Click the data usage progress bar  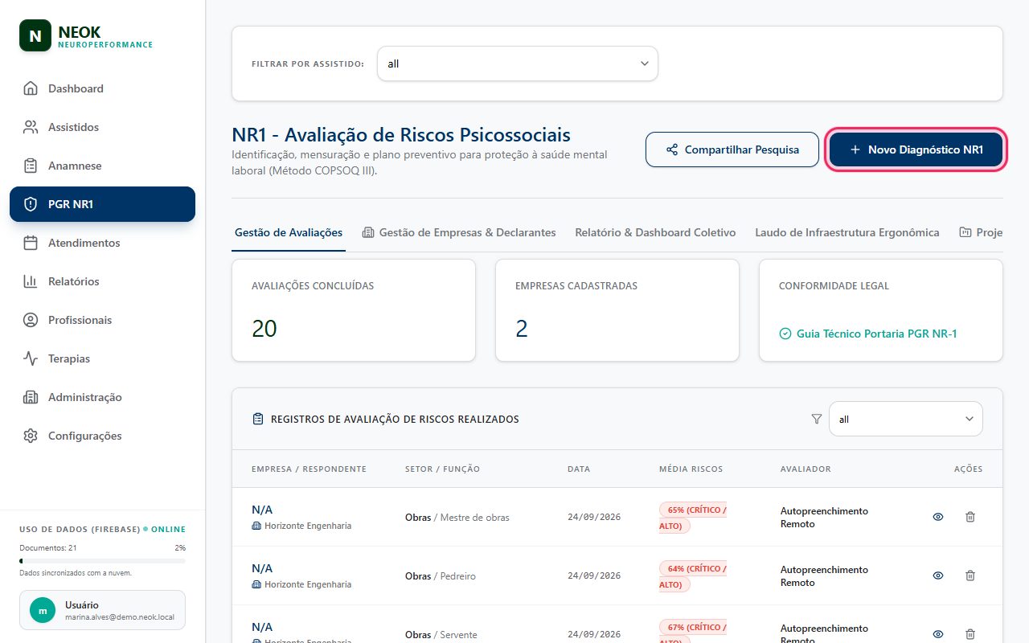(102, 560)
